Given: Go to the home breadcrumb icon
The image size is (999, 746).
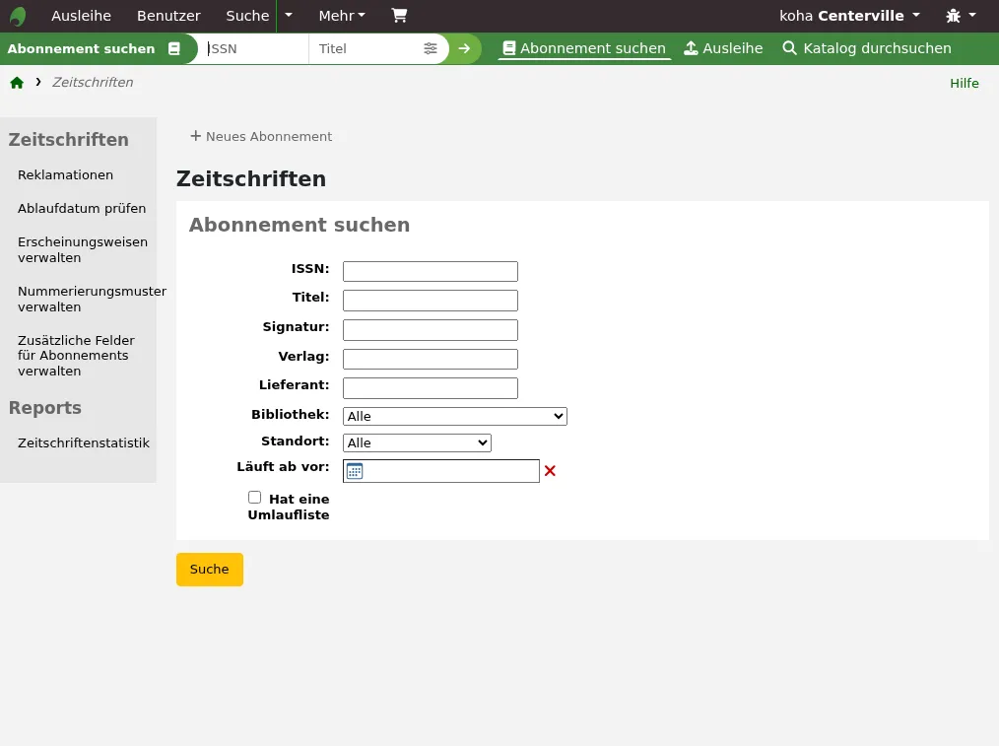Looking at the screenshot, I should (x=17, y=82).
